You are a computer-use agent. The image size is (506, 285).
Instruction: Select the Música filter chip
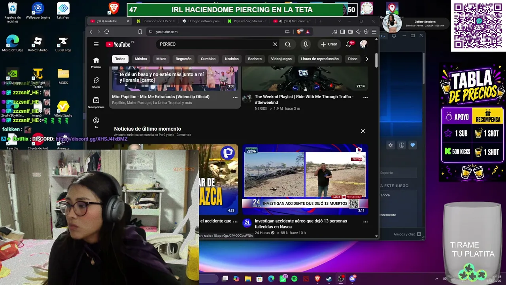(141, 59)
